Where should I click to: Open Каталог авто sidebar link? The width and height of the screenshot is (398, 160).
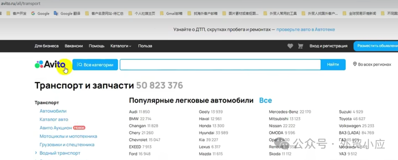(x=54, y=119)
